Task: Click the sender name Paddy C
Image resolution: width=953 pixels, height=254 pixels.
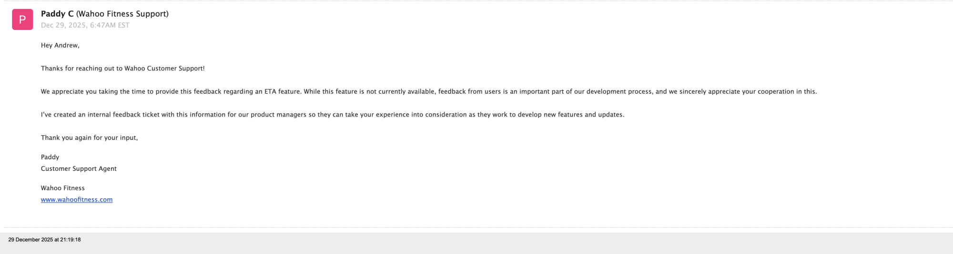Action: click(x=57, y=14)
